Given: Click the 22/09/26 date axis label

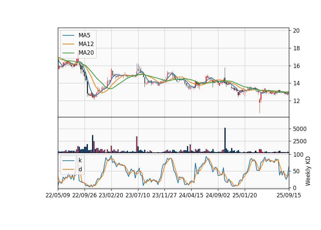Looking at the screenshot, I should pyautogui.click(x=85, y=195).
